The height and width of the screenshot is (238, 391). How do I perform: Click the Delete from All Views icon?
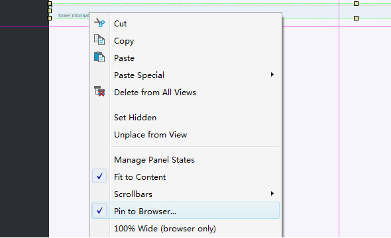tap(99, 91)
